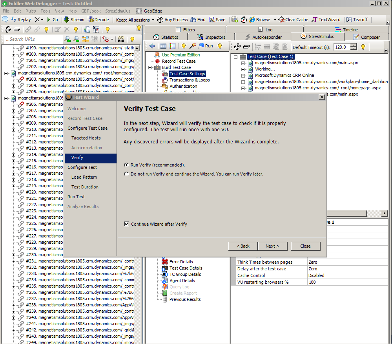This screenshot has width=392, height=344.
Task: Go to Tageted Hosts wizard step
Action: tap(86, 138)
